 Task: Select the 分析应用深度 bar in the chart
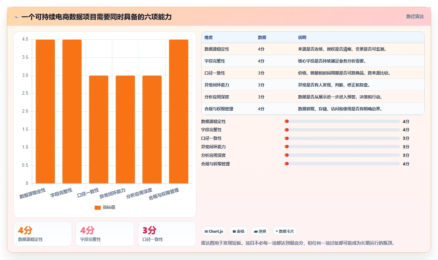pos(152,129)
